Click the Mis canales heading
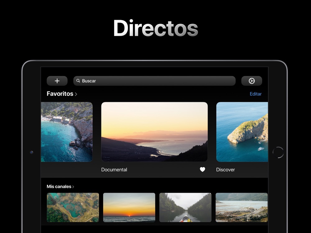The width and height of the screenshot is (311, 233). (x=59, y=186)
